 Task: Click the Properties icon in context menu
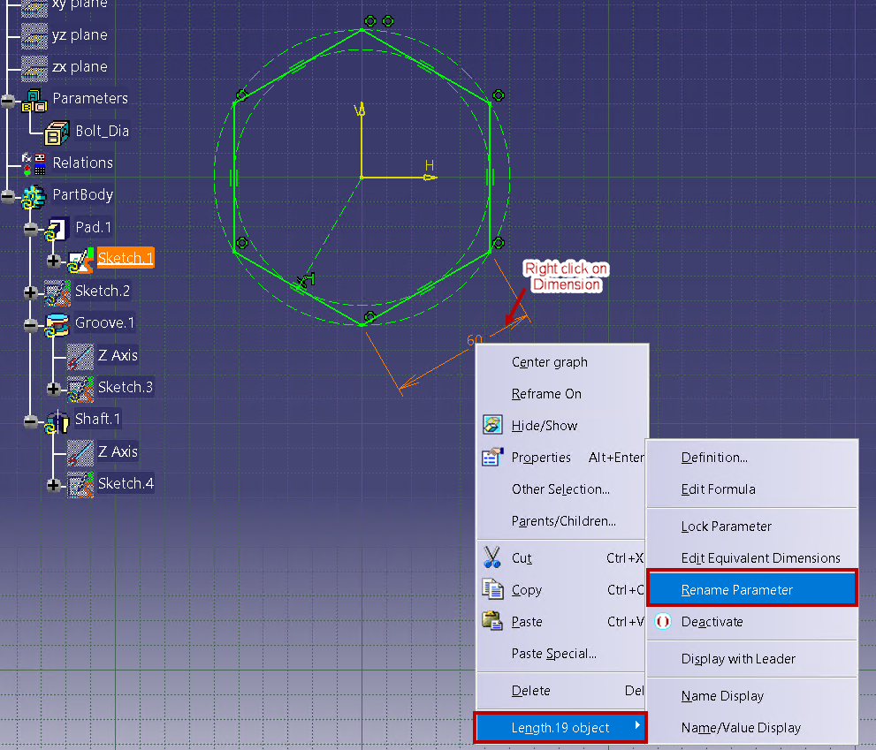tap(492, 458)
